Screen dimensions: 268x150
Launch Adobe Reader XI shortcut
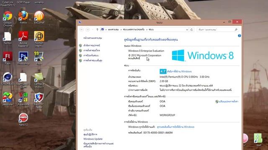[23, 39]
